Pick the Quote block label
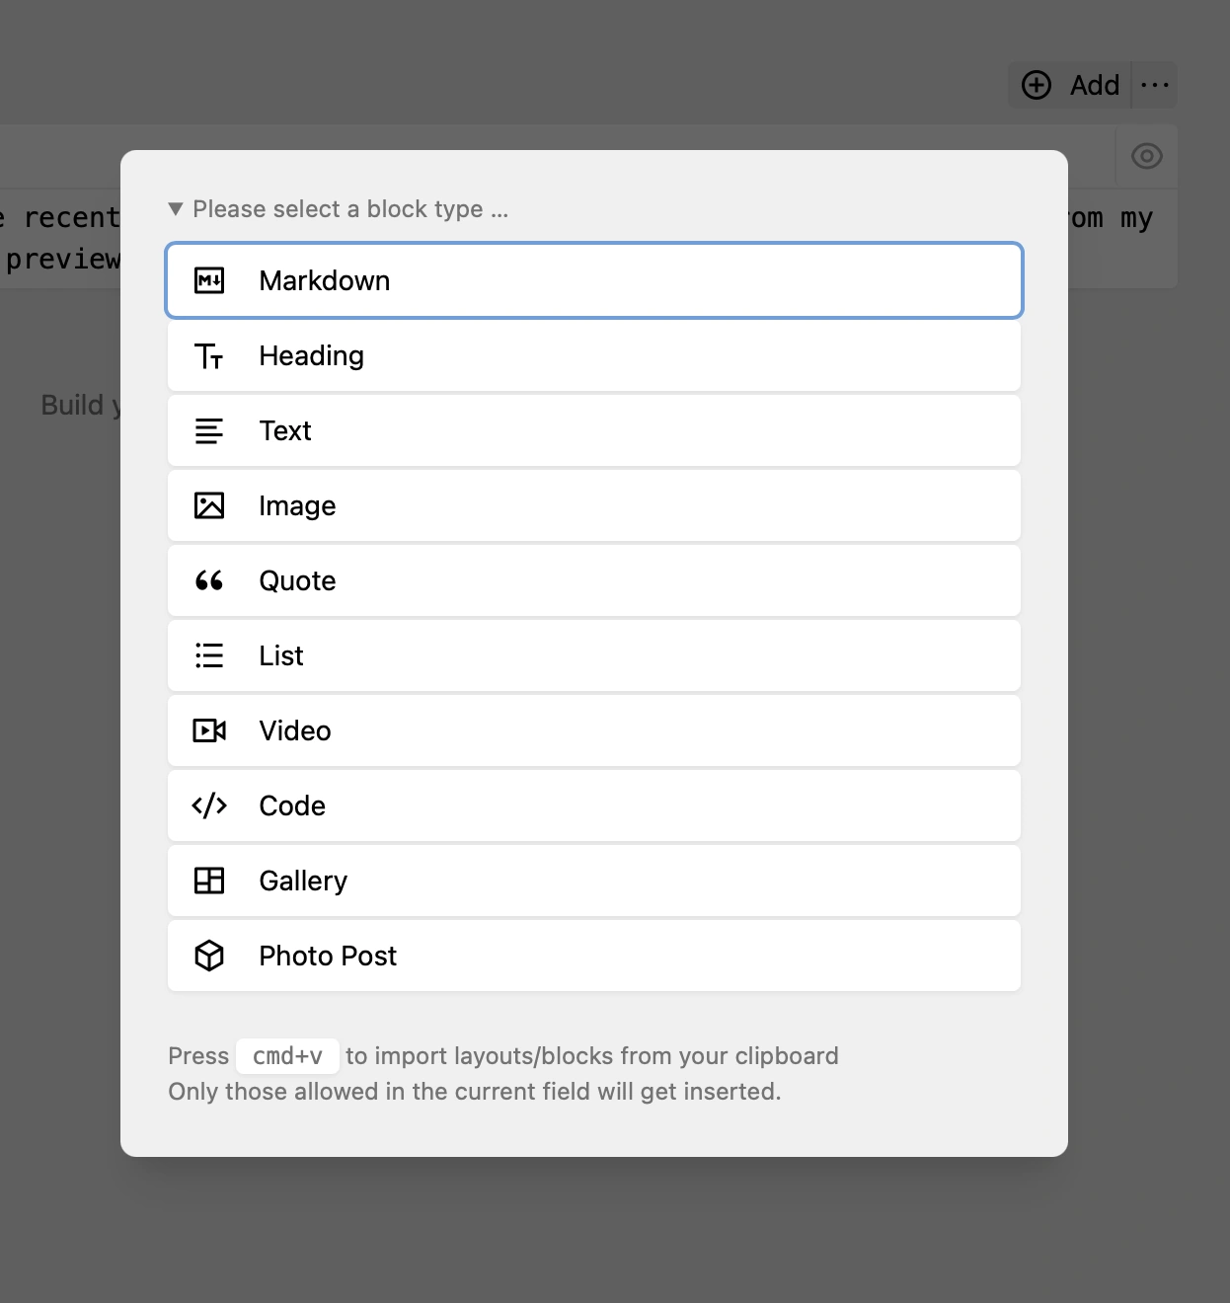Viewport: 1230px width, 1303px height. pos(297,580)
